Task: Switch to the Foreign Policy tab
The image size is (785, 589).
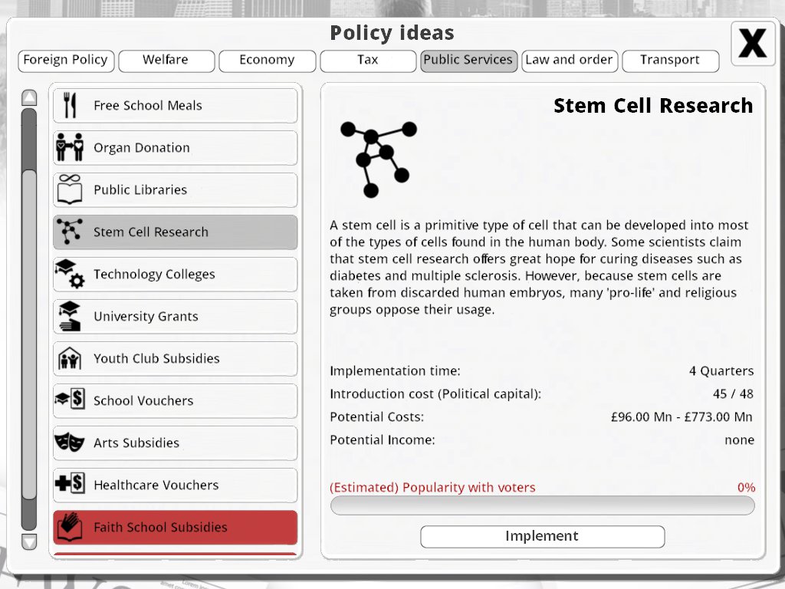Action: [x=66, y=60]
